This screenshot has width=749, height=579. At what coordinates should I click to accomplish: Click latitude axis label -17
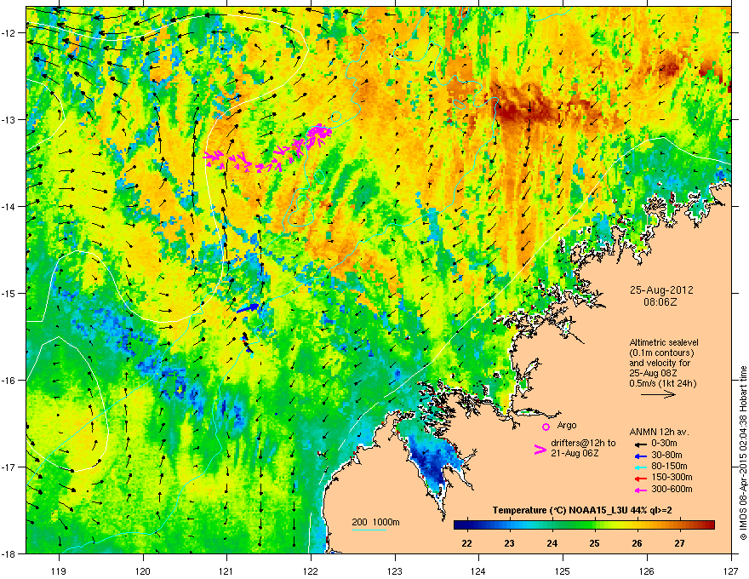9,467
